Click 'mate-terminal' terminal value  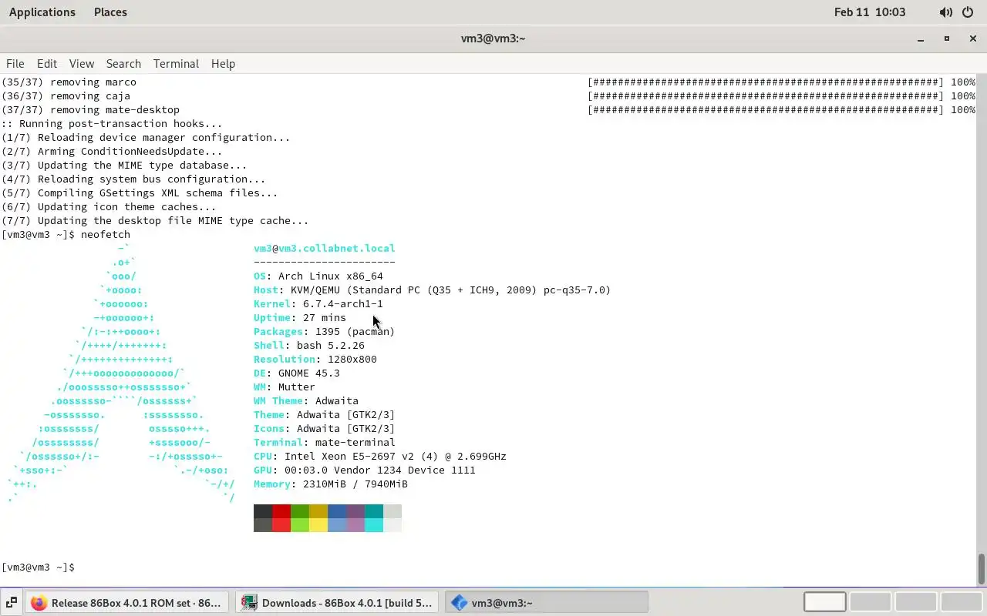tap(355, 443)
